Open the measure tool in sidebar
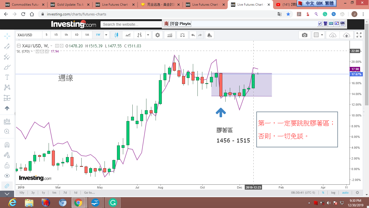The width and height of the screenshot is (369, 208). (7, 121)
